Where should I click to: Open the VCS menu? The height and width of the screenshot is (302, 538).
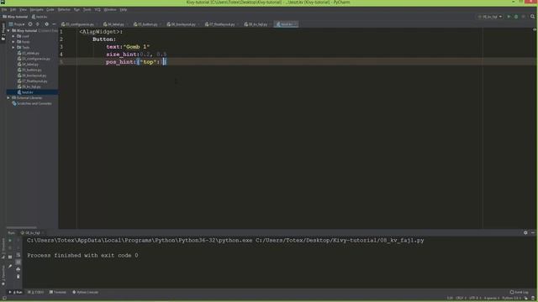[x=98, y=9]
